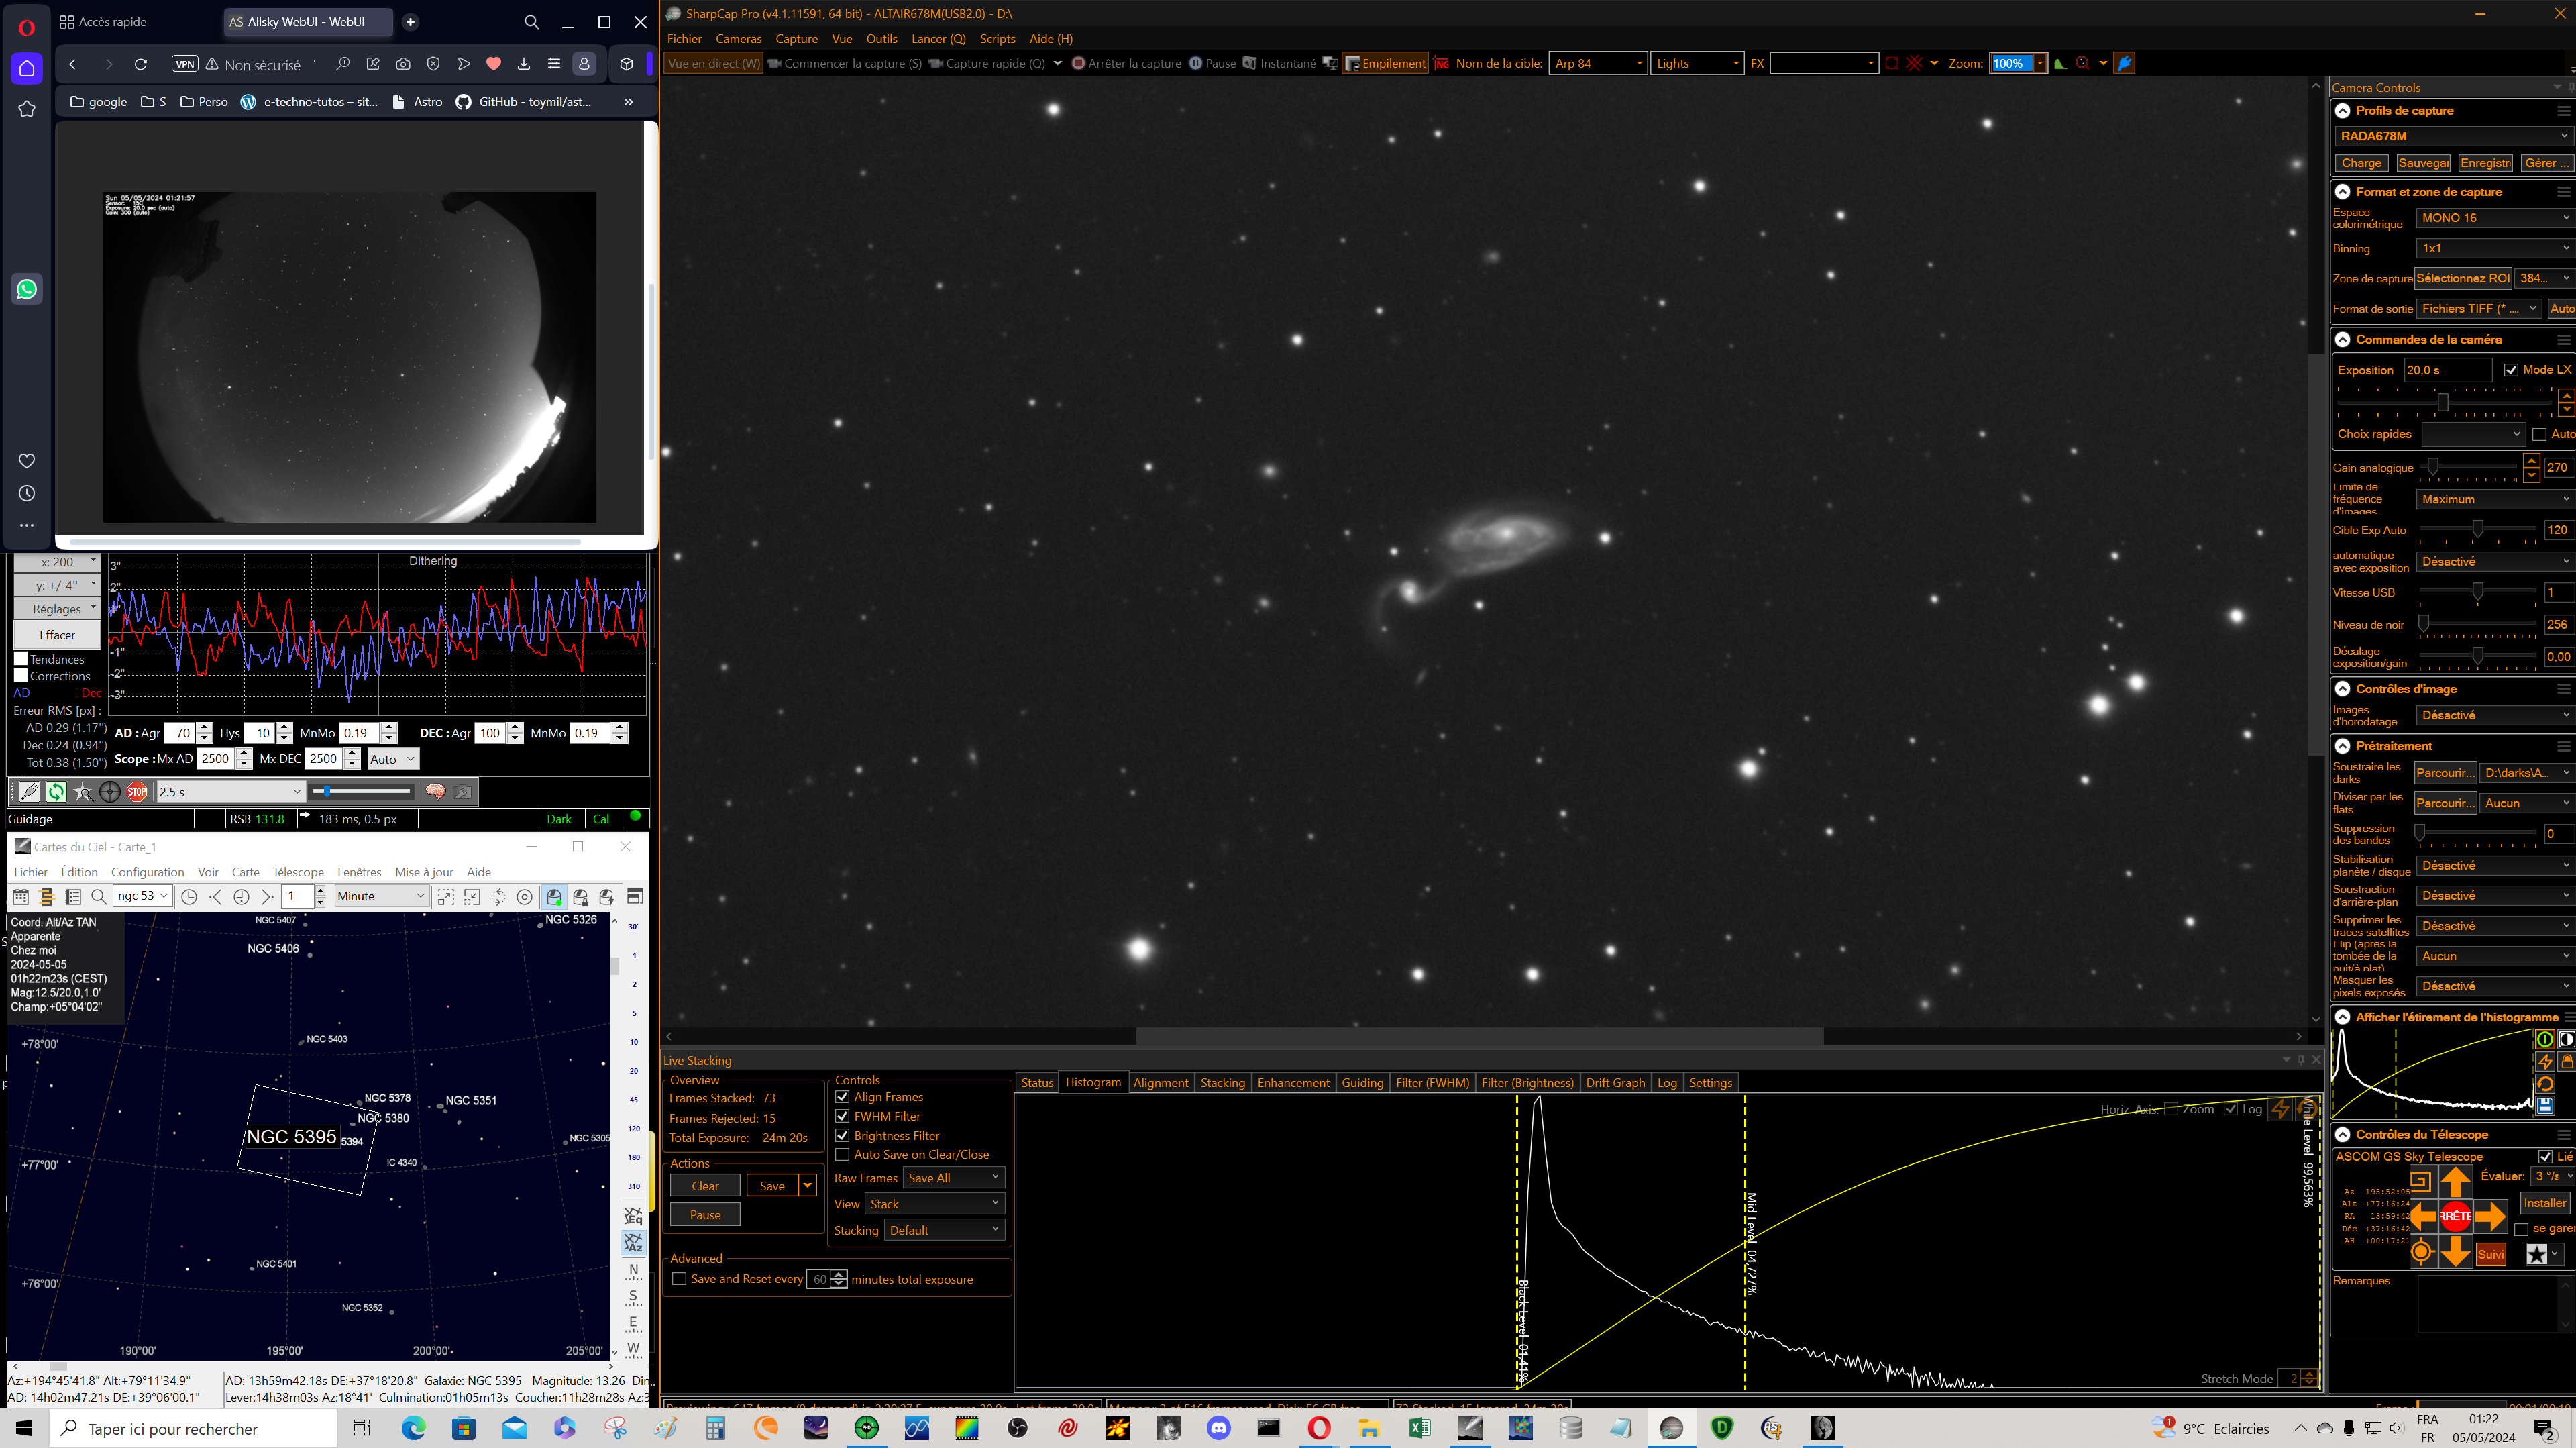Click the Clear button in Live Stacking
The width and height of the screenshot is (2576, 1448).
pos(705,1186)
